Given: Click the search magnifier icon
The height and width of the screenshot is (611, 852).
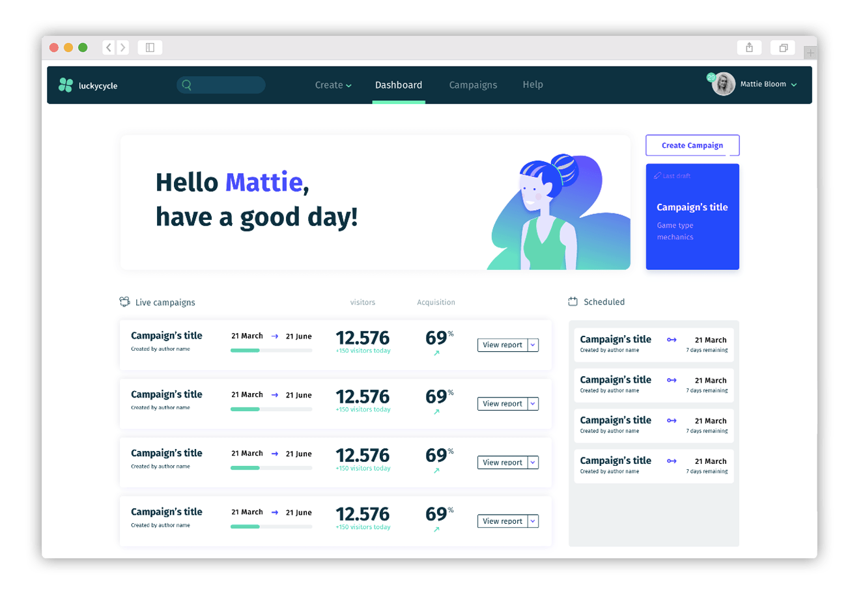Looking at the screenshot, I should coord(186,85).
